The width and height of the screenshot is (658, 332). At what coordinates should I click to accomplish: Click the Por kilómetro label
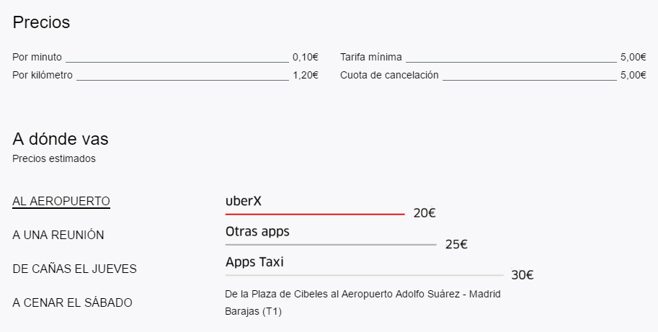43,75
